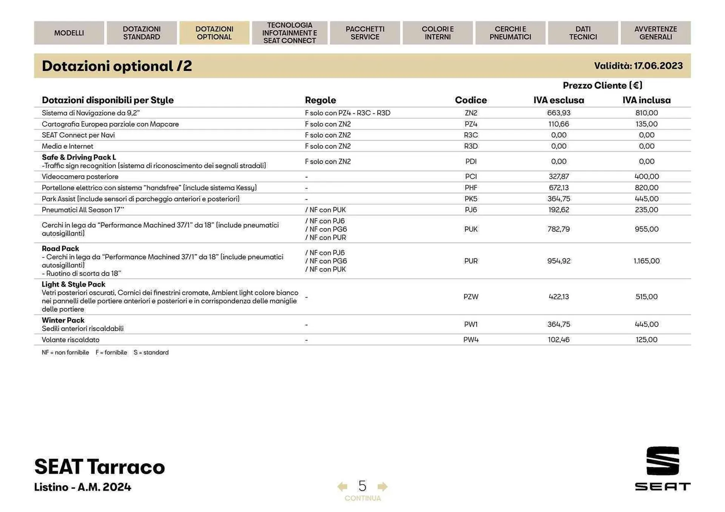Click code PW1 in Codice column
The height and width of the screenshot is (512, 725).
(x=471, y=324)
